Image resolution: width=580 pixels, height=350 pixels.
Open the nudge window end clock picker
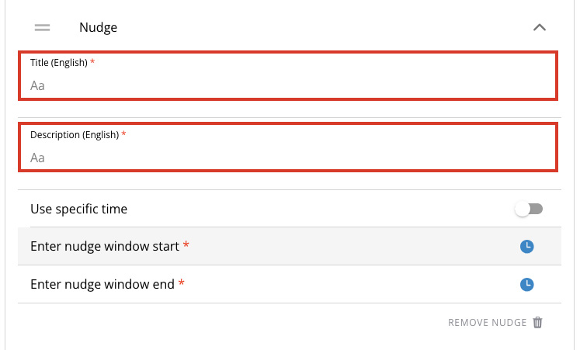527,285
